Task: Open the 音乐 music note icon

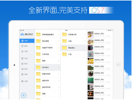Action: click(23, 69)
